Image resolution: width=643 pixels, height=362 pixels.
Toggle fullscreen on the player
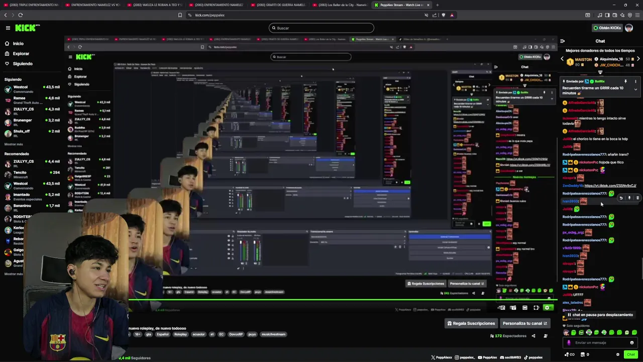click(x=536, y=308)
